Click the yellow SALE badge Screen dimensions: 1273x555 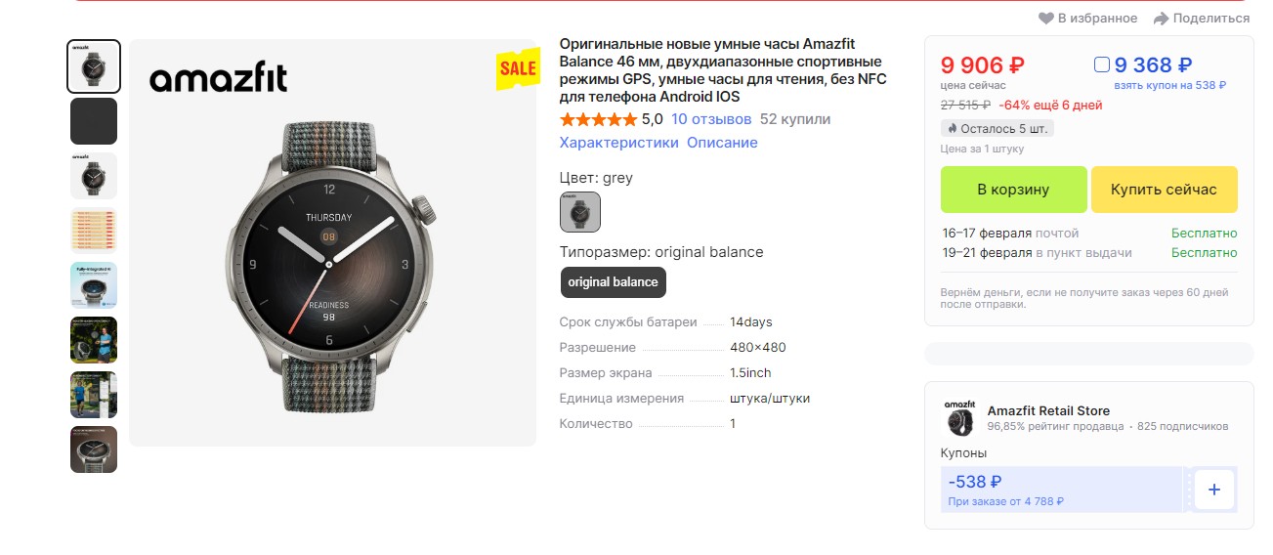click(x=518, y=67)
